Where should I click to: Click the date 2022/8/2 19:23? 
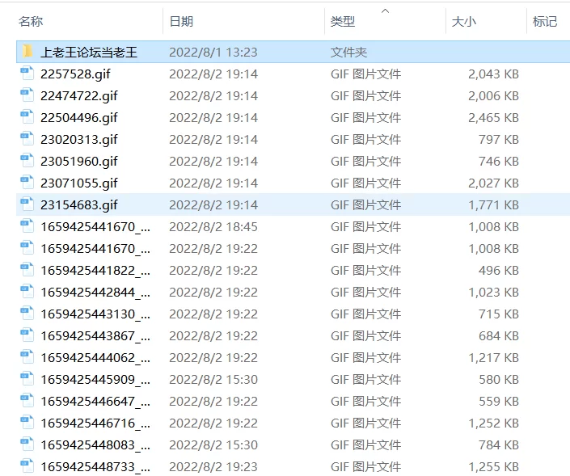click(213, 466)
